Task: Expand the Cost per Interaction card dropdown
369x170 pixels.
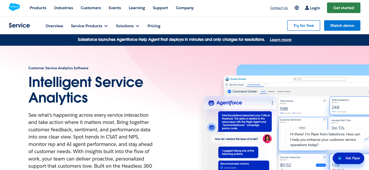Action: click(324, 157)
